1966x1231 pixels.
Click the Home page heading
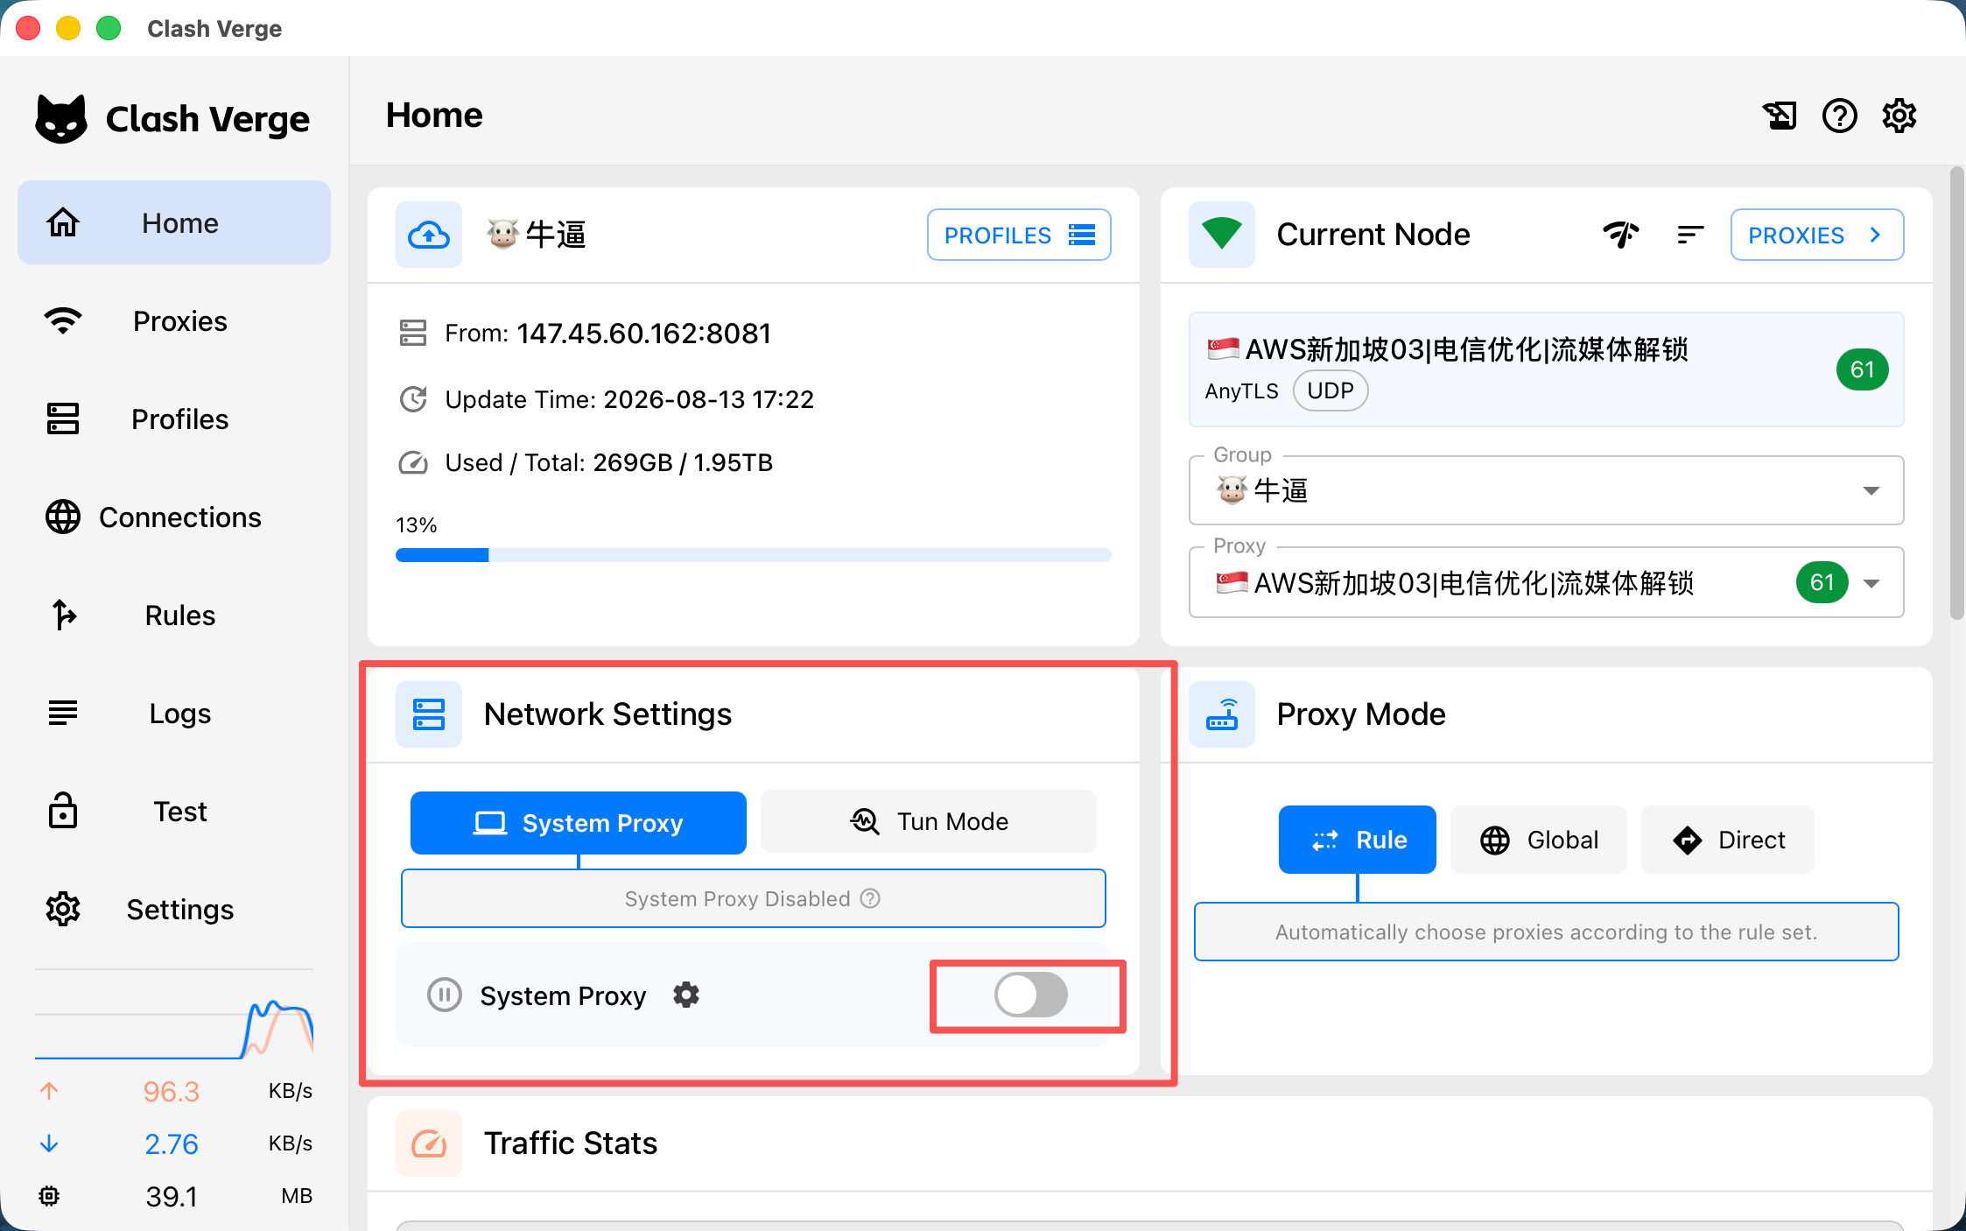434,115
